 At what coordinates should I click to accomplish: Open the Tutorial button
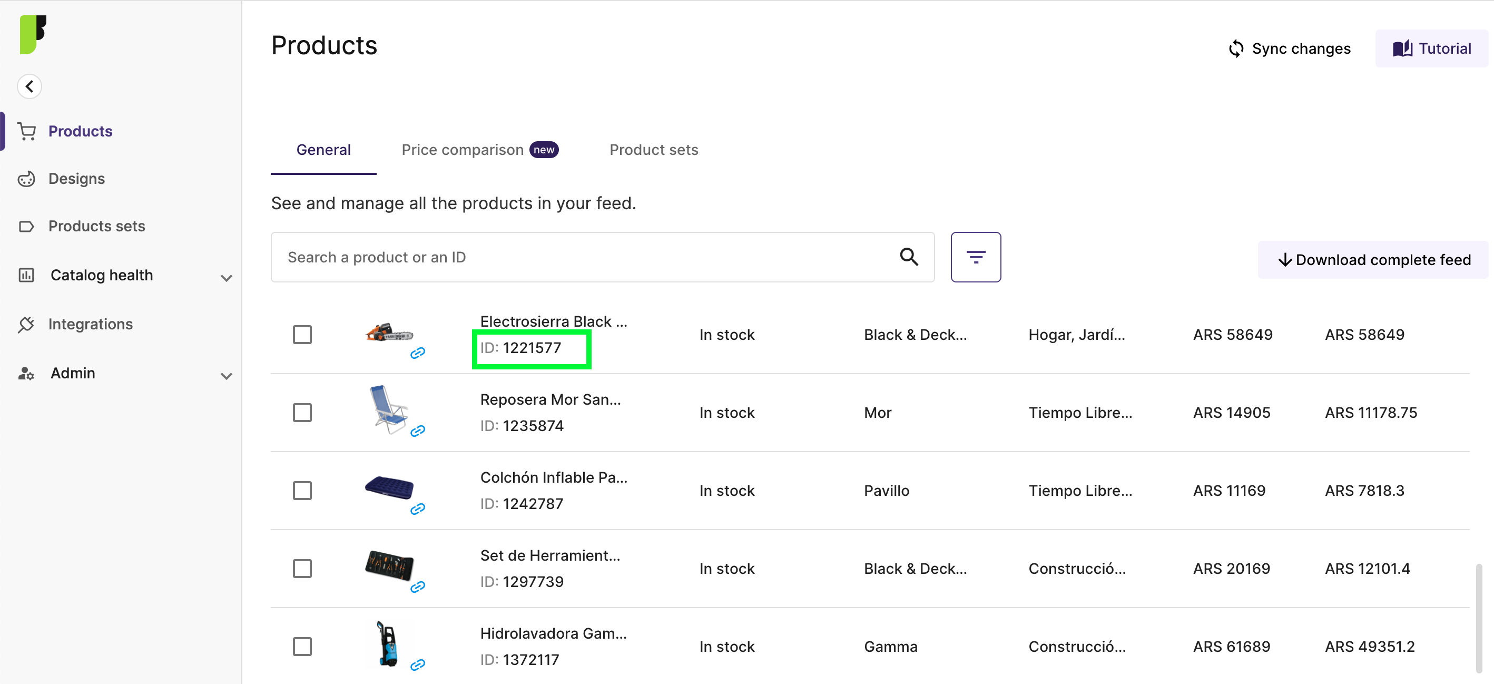(x=1431, y=48)
